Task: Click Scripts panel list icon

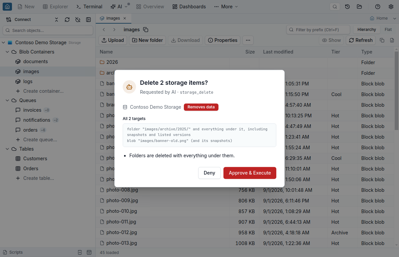Action: 80,252
